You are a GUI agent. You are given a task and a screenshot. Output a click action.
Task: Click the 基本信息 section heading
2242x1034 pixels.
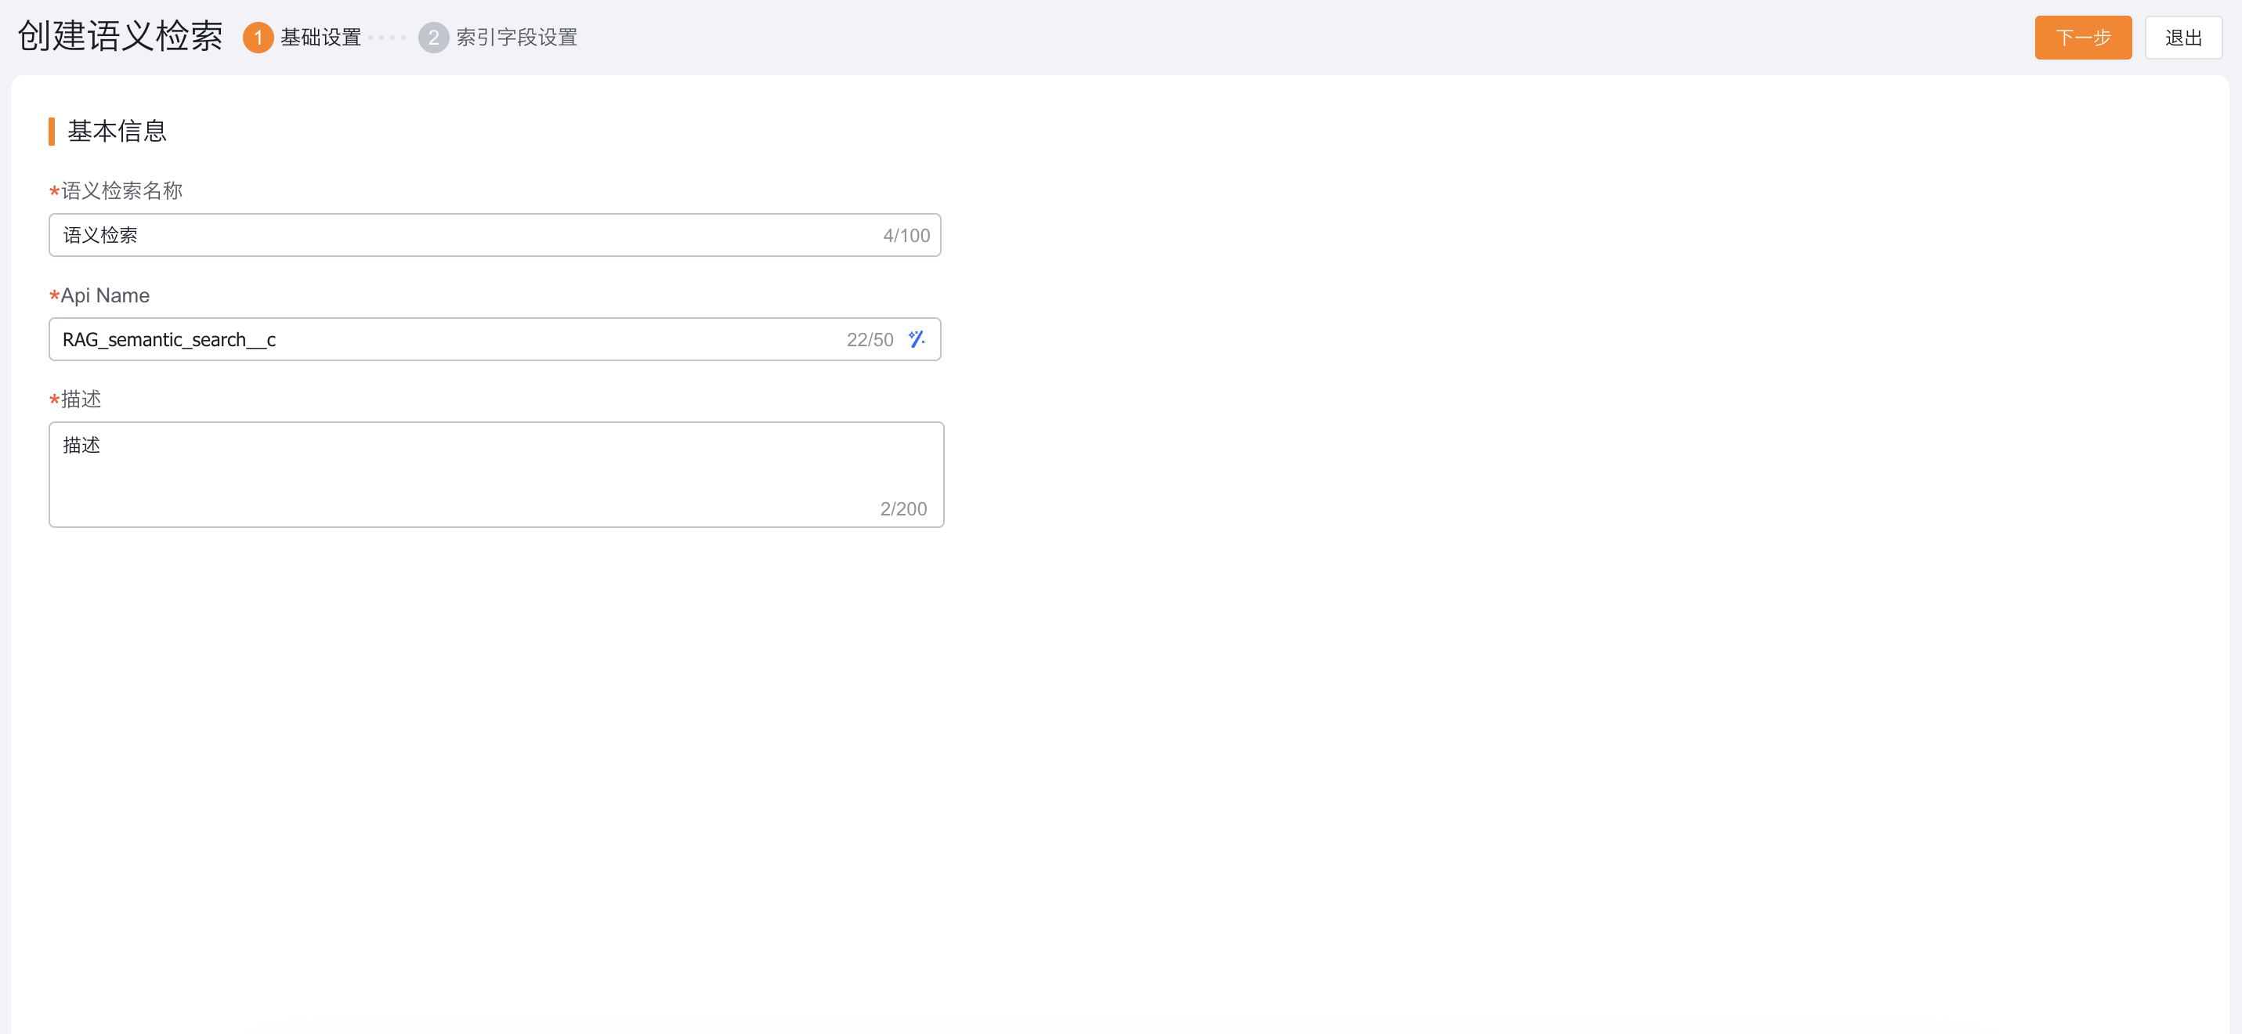point(117,132)
